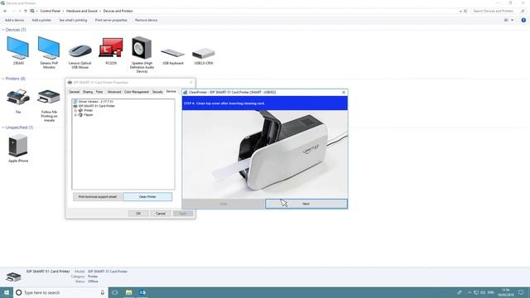Show hidden system tray icons chevron
The width and height of the screenshot is (530, 298).
470,292
